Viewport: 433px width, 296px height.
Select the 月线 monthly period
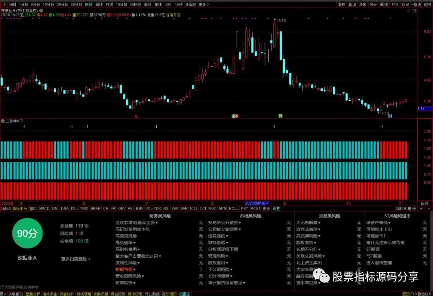click(x=109, y=5)
